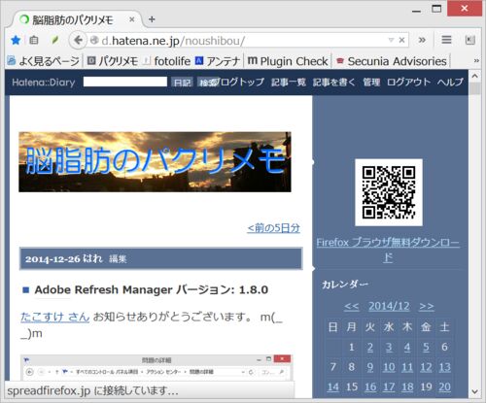This screenshot has height=403, width=486.
Task: Open calendar date 16
Action: (x=370, y=386)
